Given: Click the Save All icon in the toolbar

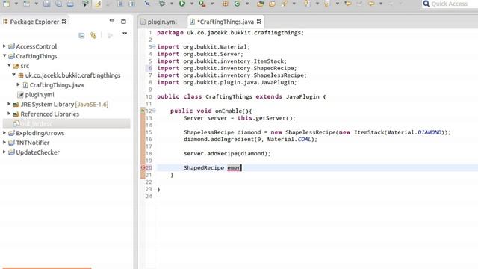Looking at the screenshot, I should click(58, 4).
